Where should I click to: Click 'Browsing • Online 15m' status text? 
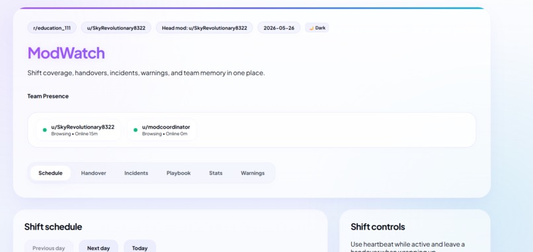click(x=75, y=134)
